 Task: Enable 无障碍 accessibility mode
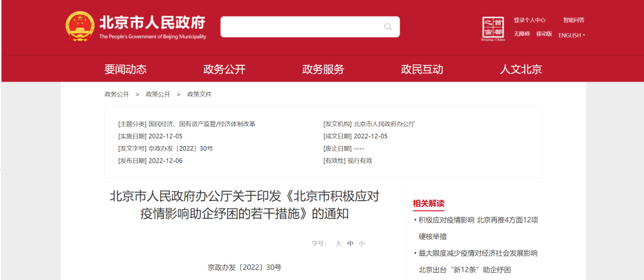click(522, 34)
